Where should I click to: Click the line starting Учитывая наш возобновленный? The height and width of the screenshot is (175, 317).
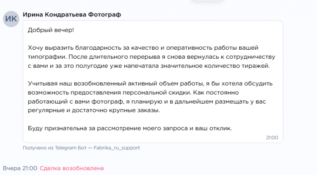[x=150, y=83]
